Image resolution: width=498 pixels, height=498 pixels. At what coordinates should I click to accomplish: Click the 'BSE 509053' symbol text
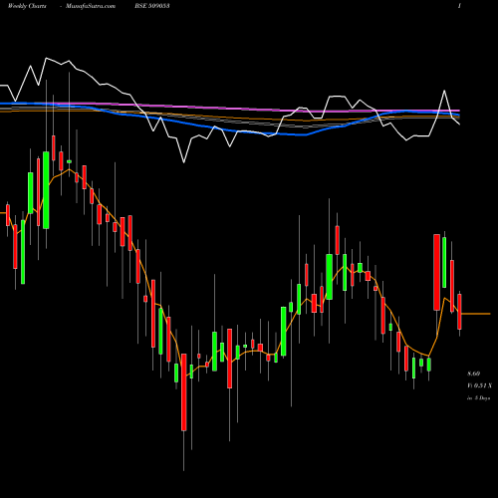pyautogui.click(x=152, y=6)
